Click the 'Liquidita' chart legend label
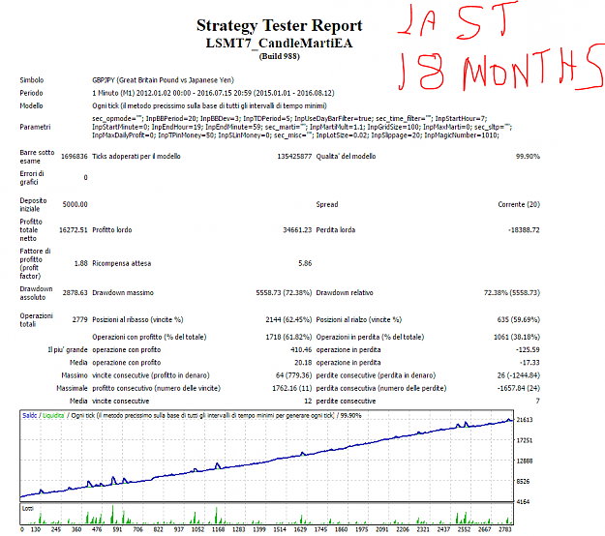This screenshot has height=536, width=605. click(x=53, y=415)
